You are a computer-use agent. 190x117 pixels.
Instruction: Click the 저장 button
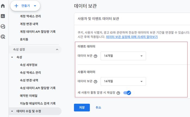[x=82, y=107]
